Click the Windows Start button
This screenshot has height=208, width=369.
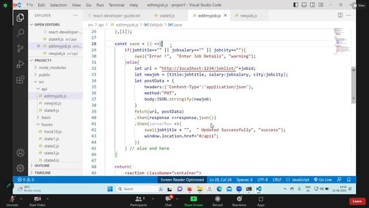coord(110,189)
